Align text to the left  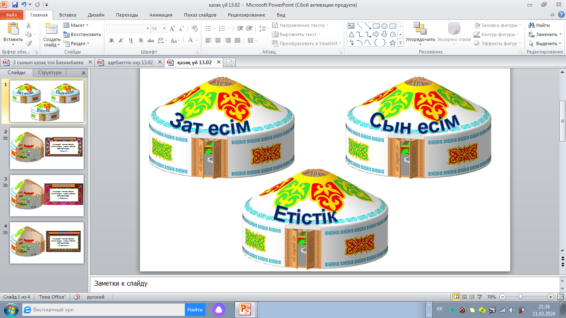[x=208, y=40]
